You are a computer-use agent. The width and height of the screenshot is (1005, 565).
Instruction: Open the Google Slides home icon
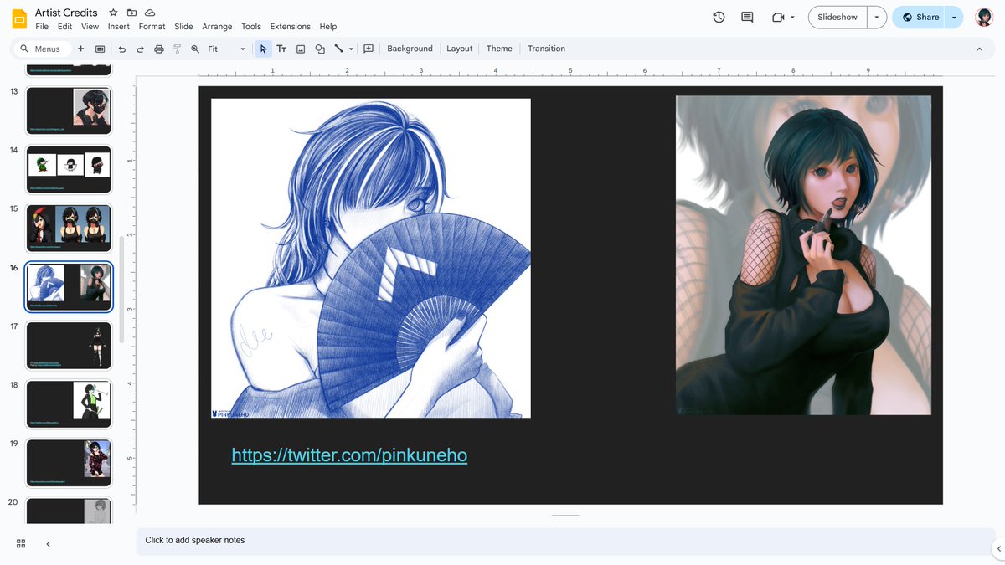(x=19, y=18)
